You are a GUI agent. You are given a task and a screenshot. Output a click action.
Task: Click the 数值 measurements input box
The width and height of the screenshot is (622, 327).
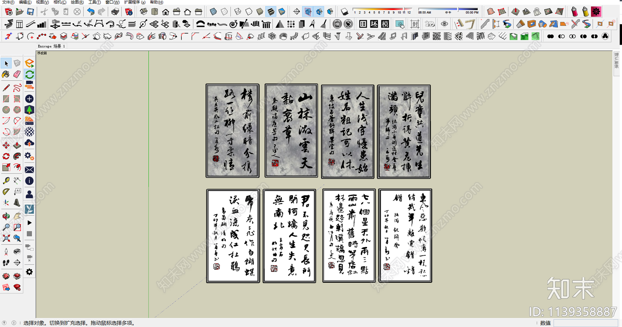point(586,323)
